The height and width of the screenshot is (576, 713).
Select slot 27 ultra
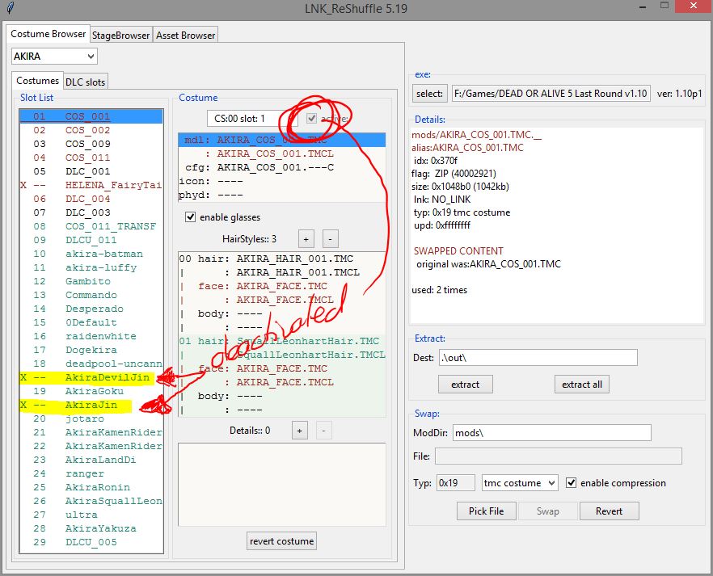click(x=91, y=515)
